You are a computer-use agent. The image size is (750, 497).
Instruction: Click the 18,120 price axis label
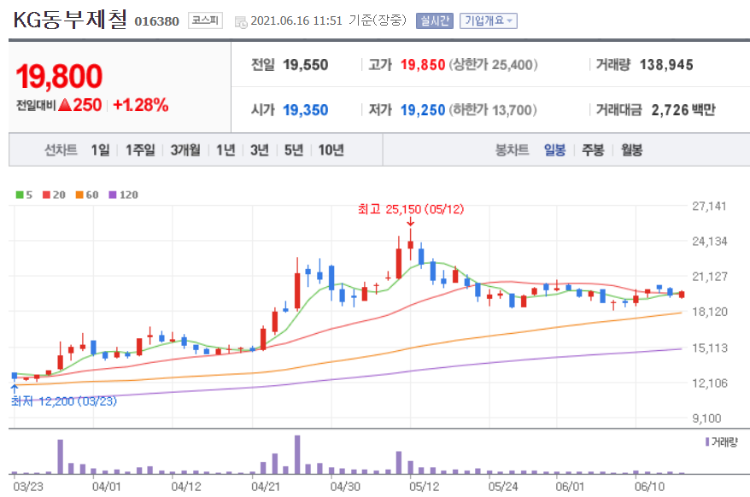[709, 312]
